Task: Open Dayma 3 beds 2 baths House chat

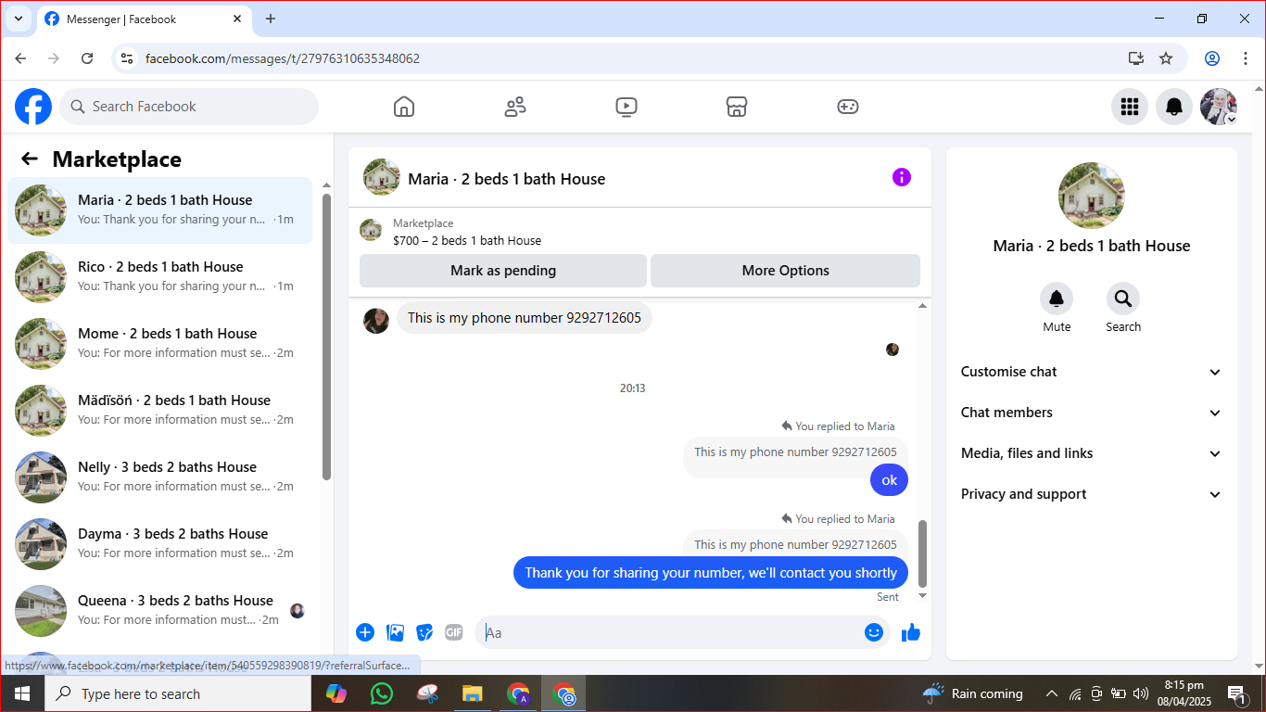Action: (x=160, y=544)
